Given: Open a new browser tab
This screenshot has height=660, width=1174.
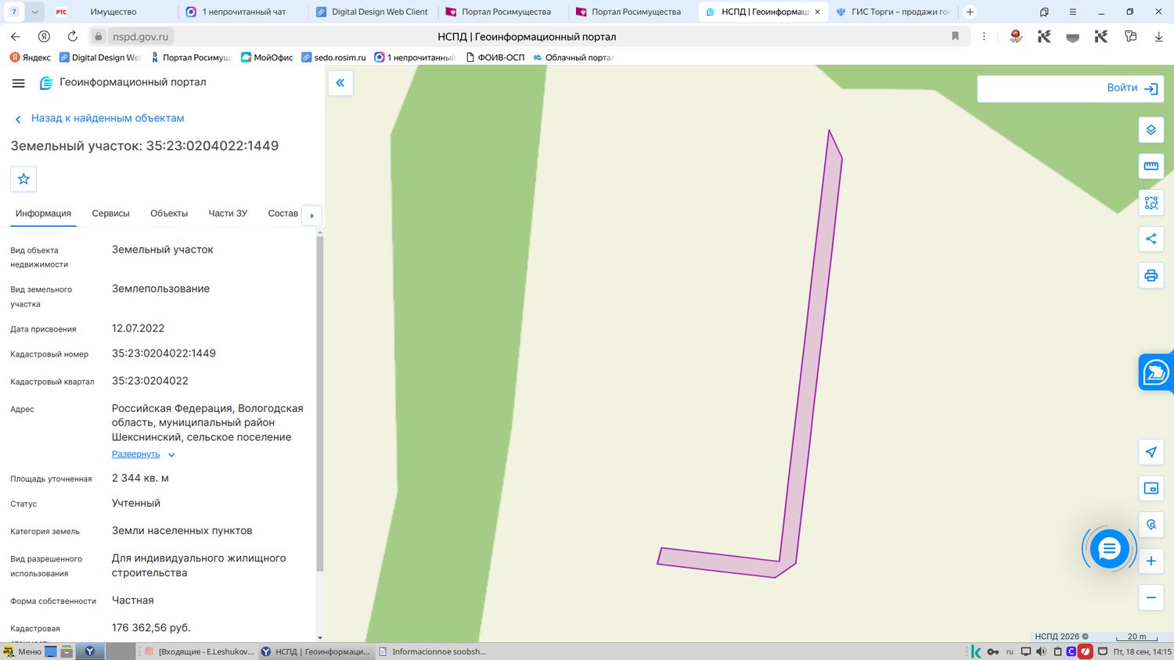Looking at the screenshot, I should (970, 12).
